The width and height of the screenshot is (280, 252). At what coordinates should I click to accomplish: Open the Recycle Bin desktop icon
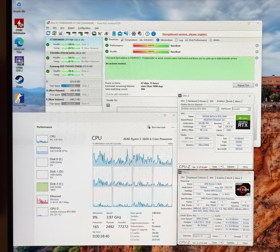point(19,7)
